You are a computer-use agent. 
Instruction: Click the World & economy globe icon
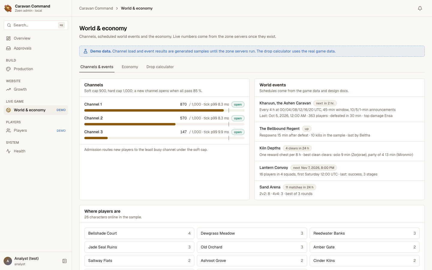tap(8, 110)
